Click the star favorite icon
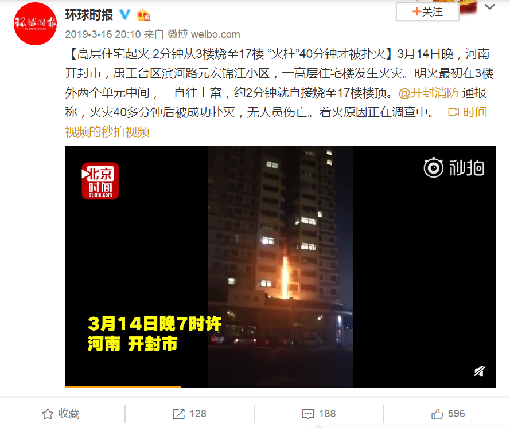The height and width of the screenshot is (428, 510). tap(48, 414)
